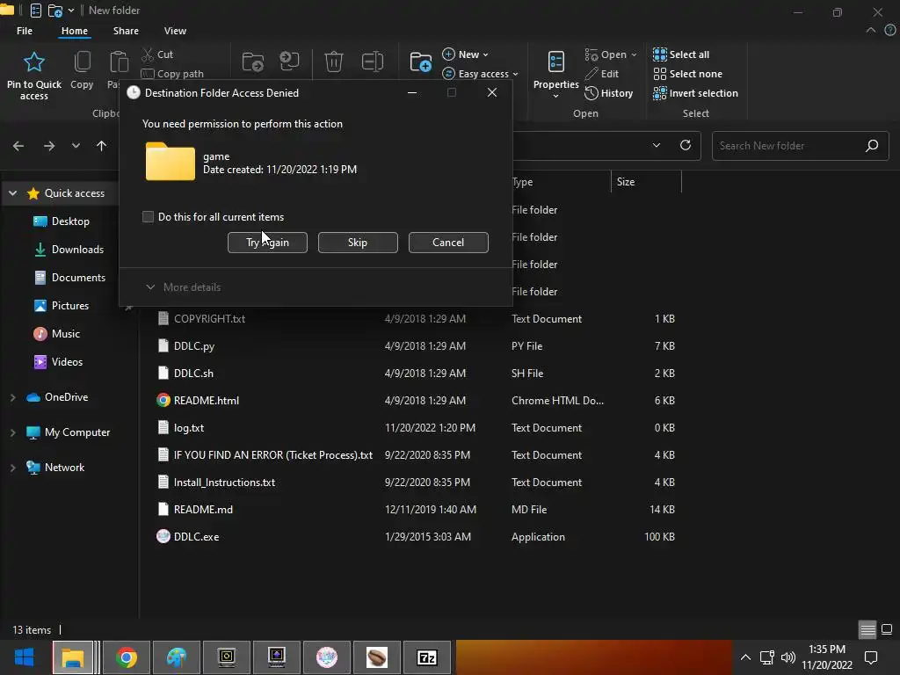This screenshot has width=900, height=675.
Task: Go up one folder level arrow
Action: click(102, 146)
